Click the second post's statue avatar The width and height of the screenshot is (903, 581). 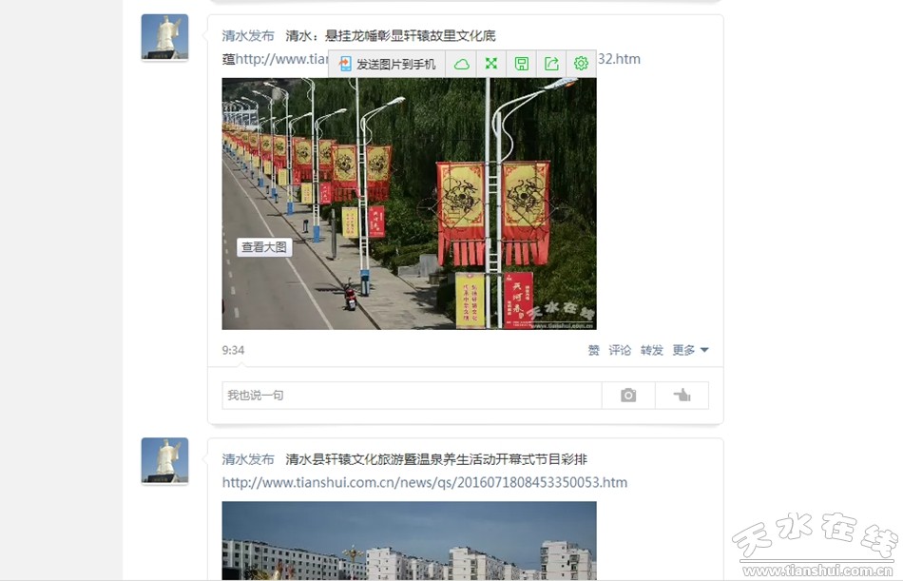point(164,461)
